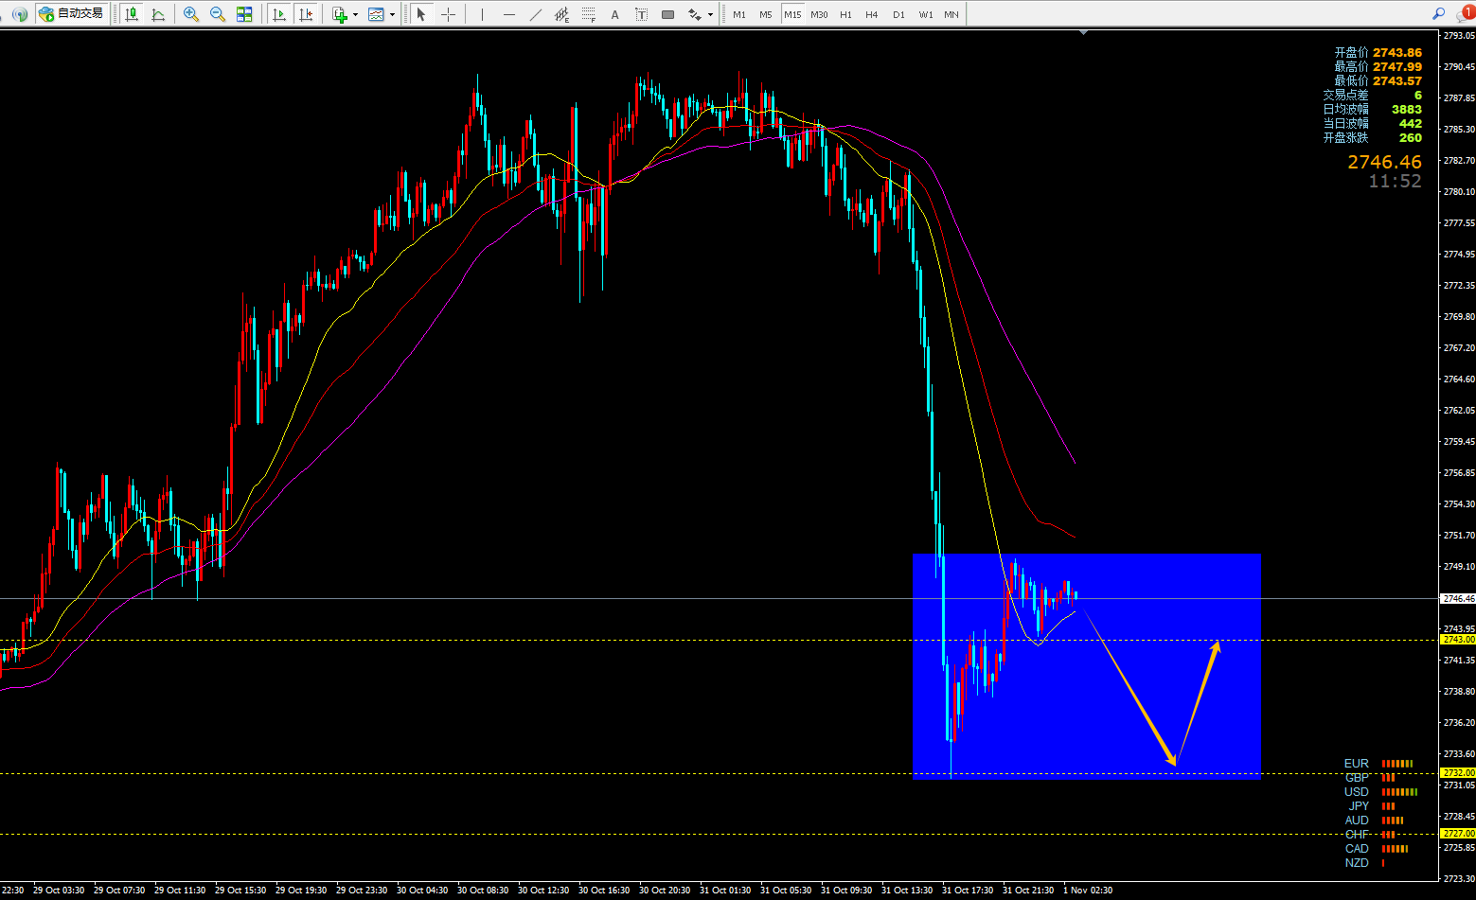Viewport: 1476px width, 900px height.
Task: Click the chart shift triangle marker
Action: 1083,32
